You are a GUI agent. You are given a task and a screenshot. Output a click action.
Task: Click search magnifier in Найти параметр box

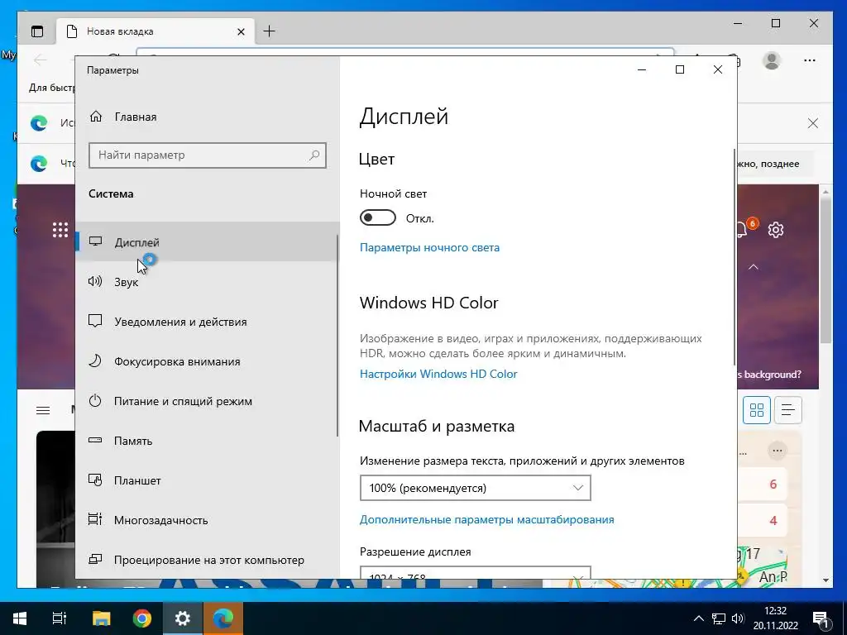click(x=314, y=155)
